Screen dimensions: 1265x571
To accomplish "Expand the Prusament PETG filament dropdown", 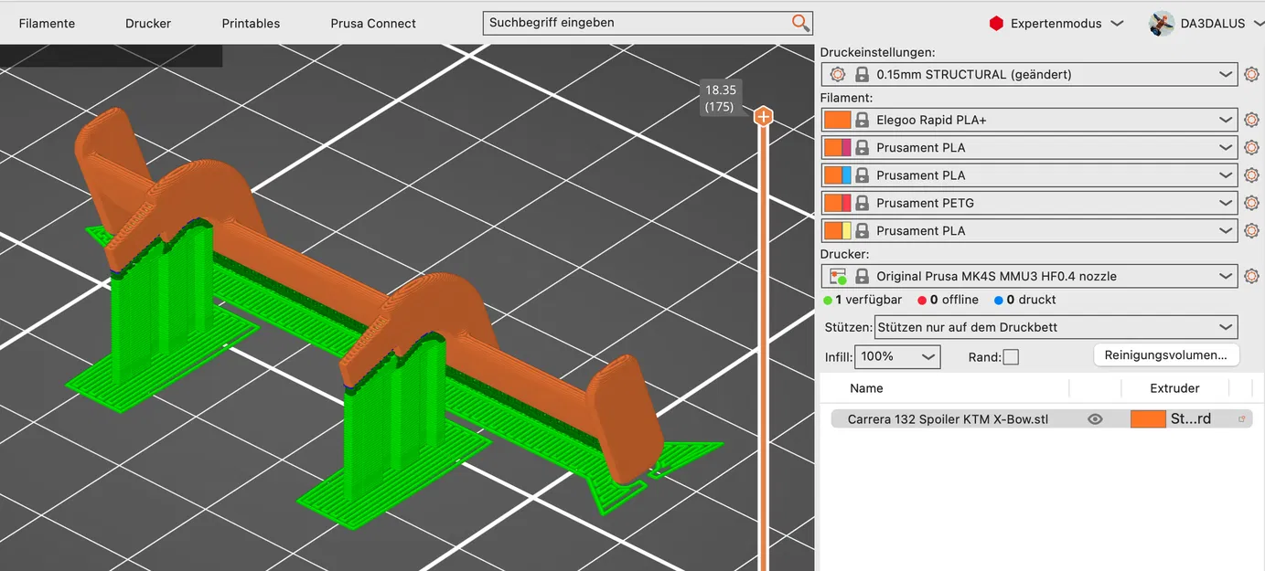I will [x=1226, y=203].
